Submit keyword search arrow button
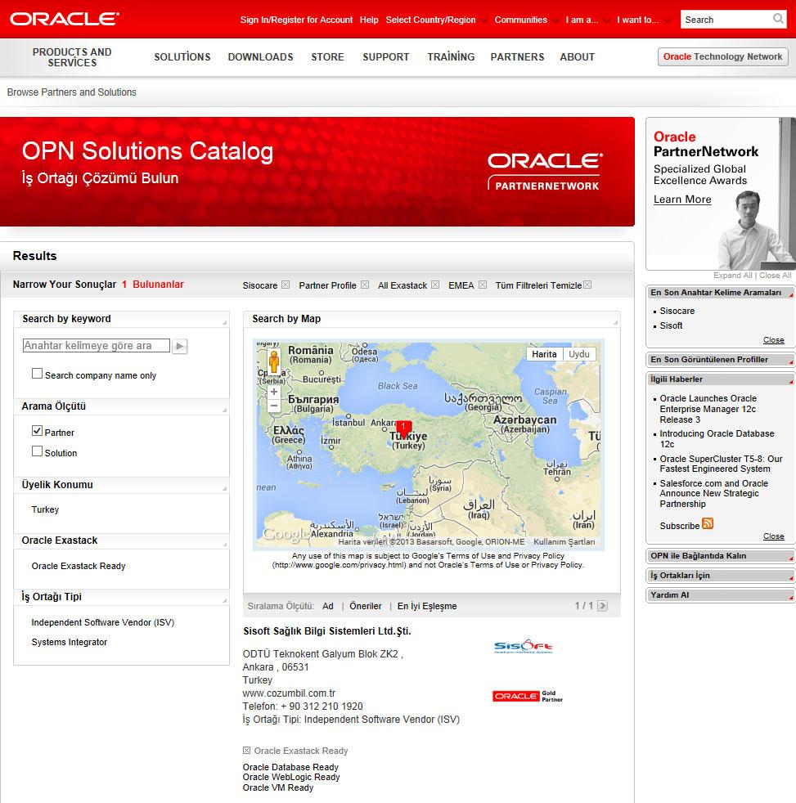The image size is (796, 803). [179, 346]
